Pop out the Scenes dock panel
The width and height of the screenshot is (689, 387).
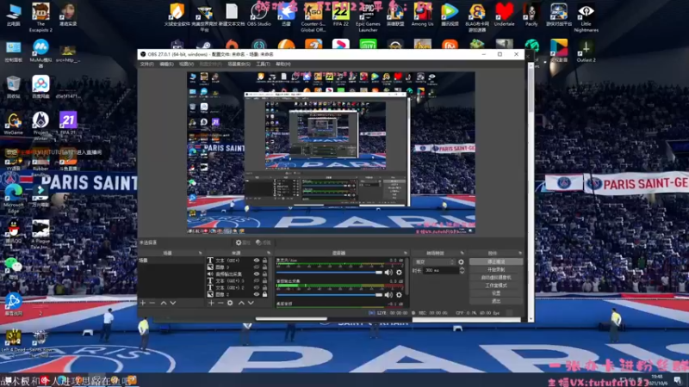201,253
